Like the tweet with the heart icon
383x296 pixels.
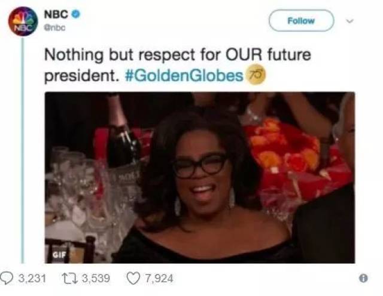(x=133, y=279)
